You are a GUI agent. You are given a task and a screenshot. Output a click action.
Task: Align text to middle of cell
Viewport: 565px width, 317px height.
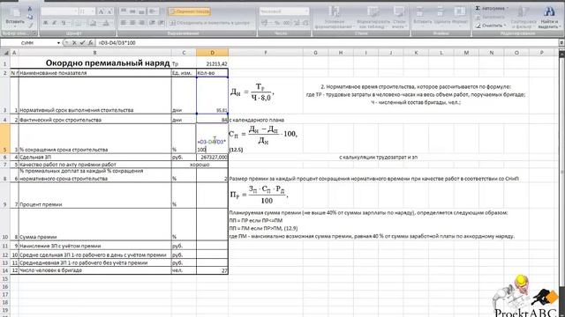click(x=132, y=11)
